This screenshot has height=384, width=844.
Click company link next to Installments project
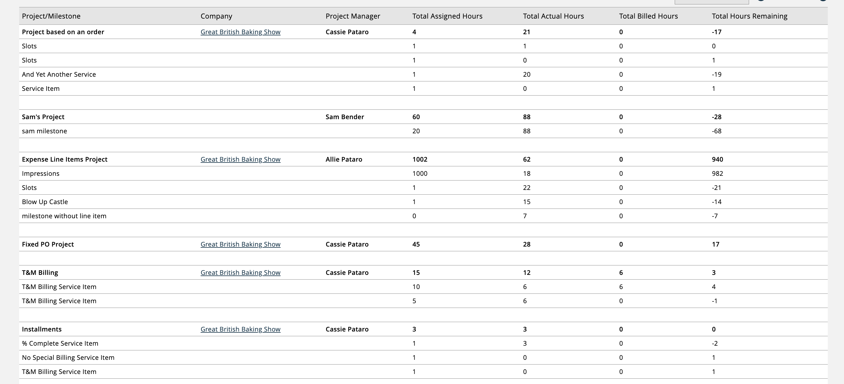(x=240, y=329)
